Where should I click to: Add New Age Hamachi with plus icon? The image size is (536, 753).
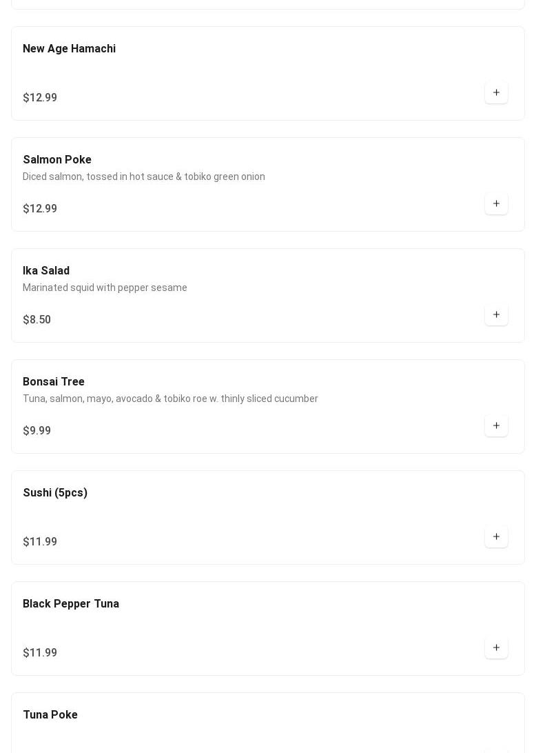click(x=496, y=92)
